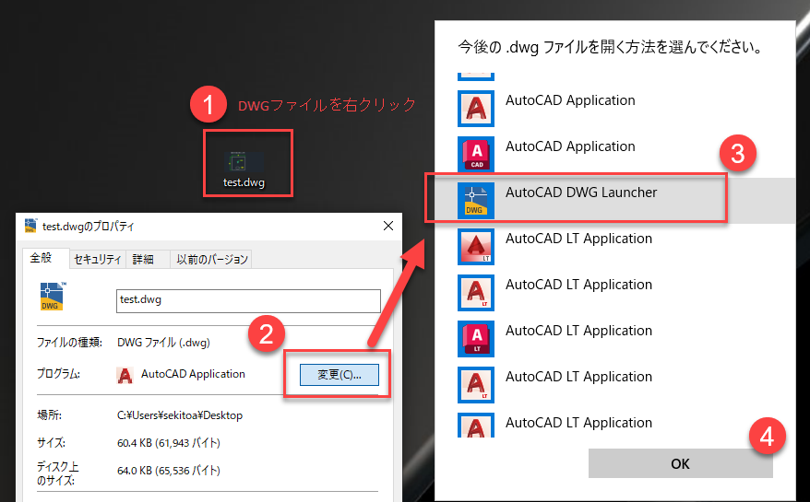
Task: Click the '場所:' label
Action: click(x=50, y=415)
